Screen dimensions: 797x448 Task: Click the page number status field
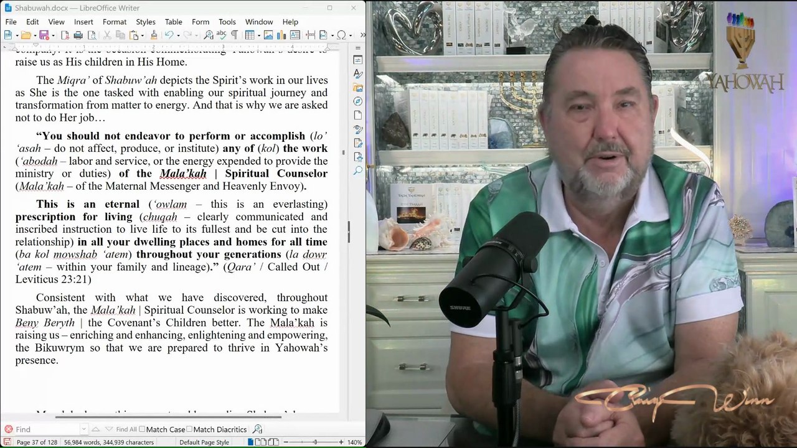39,442
